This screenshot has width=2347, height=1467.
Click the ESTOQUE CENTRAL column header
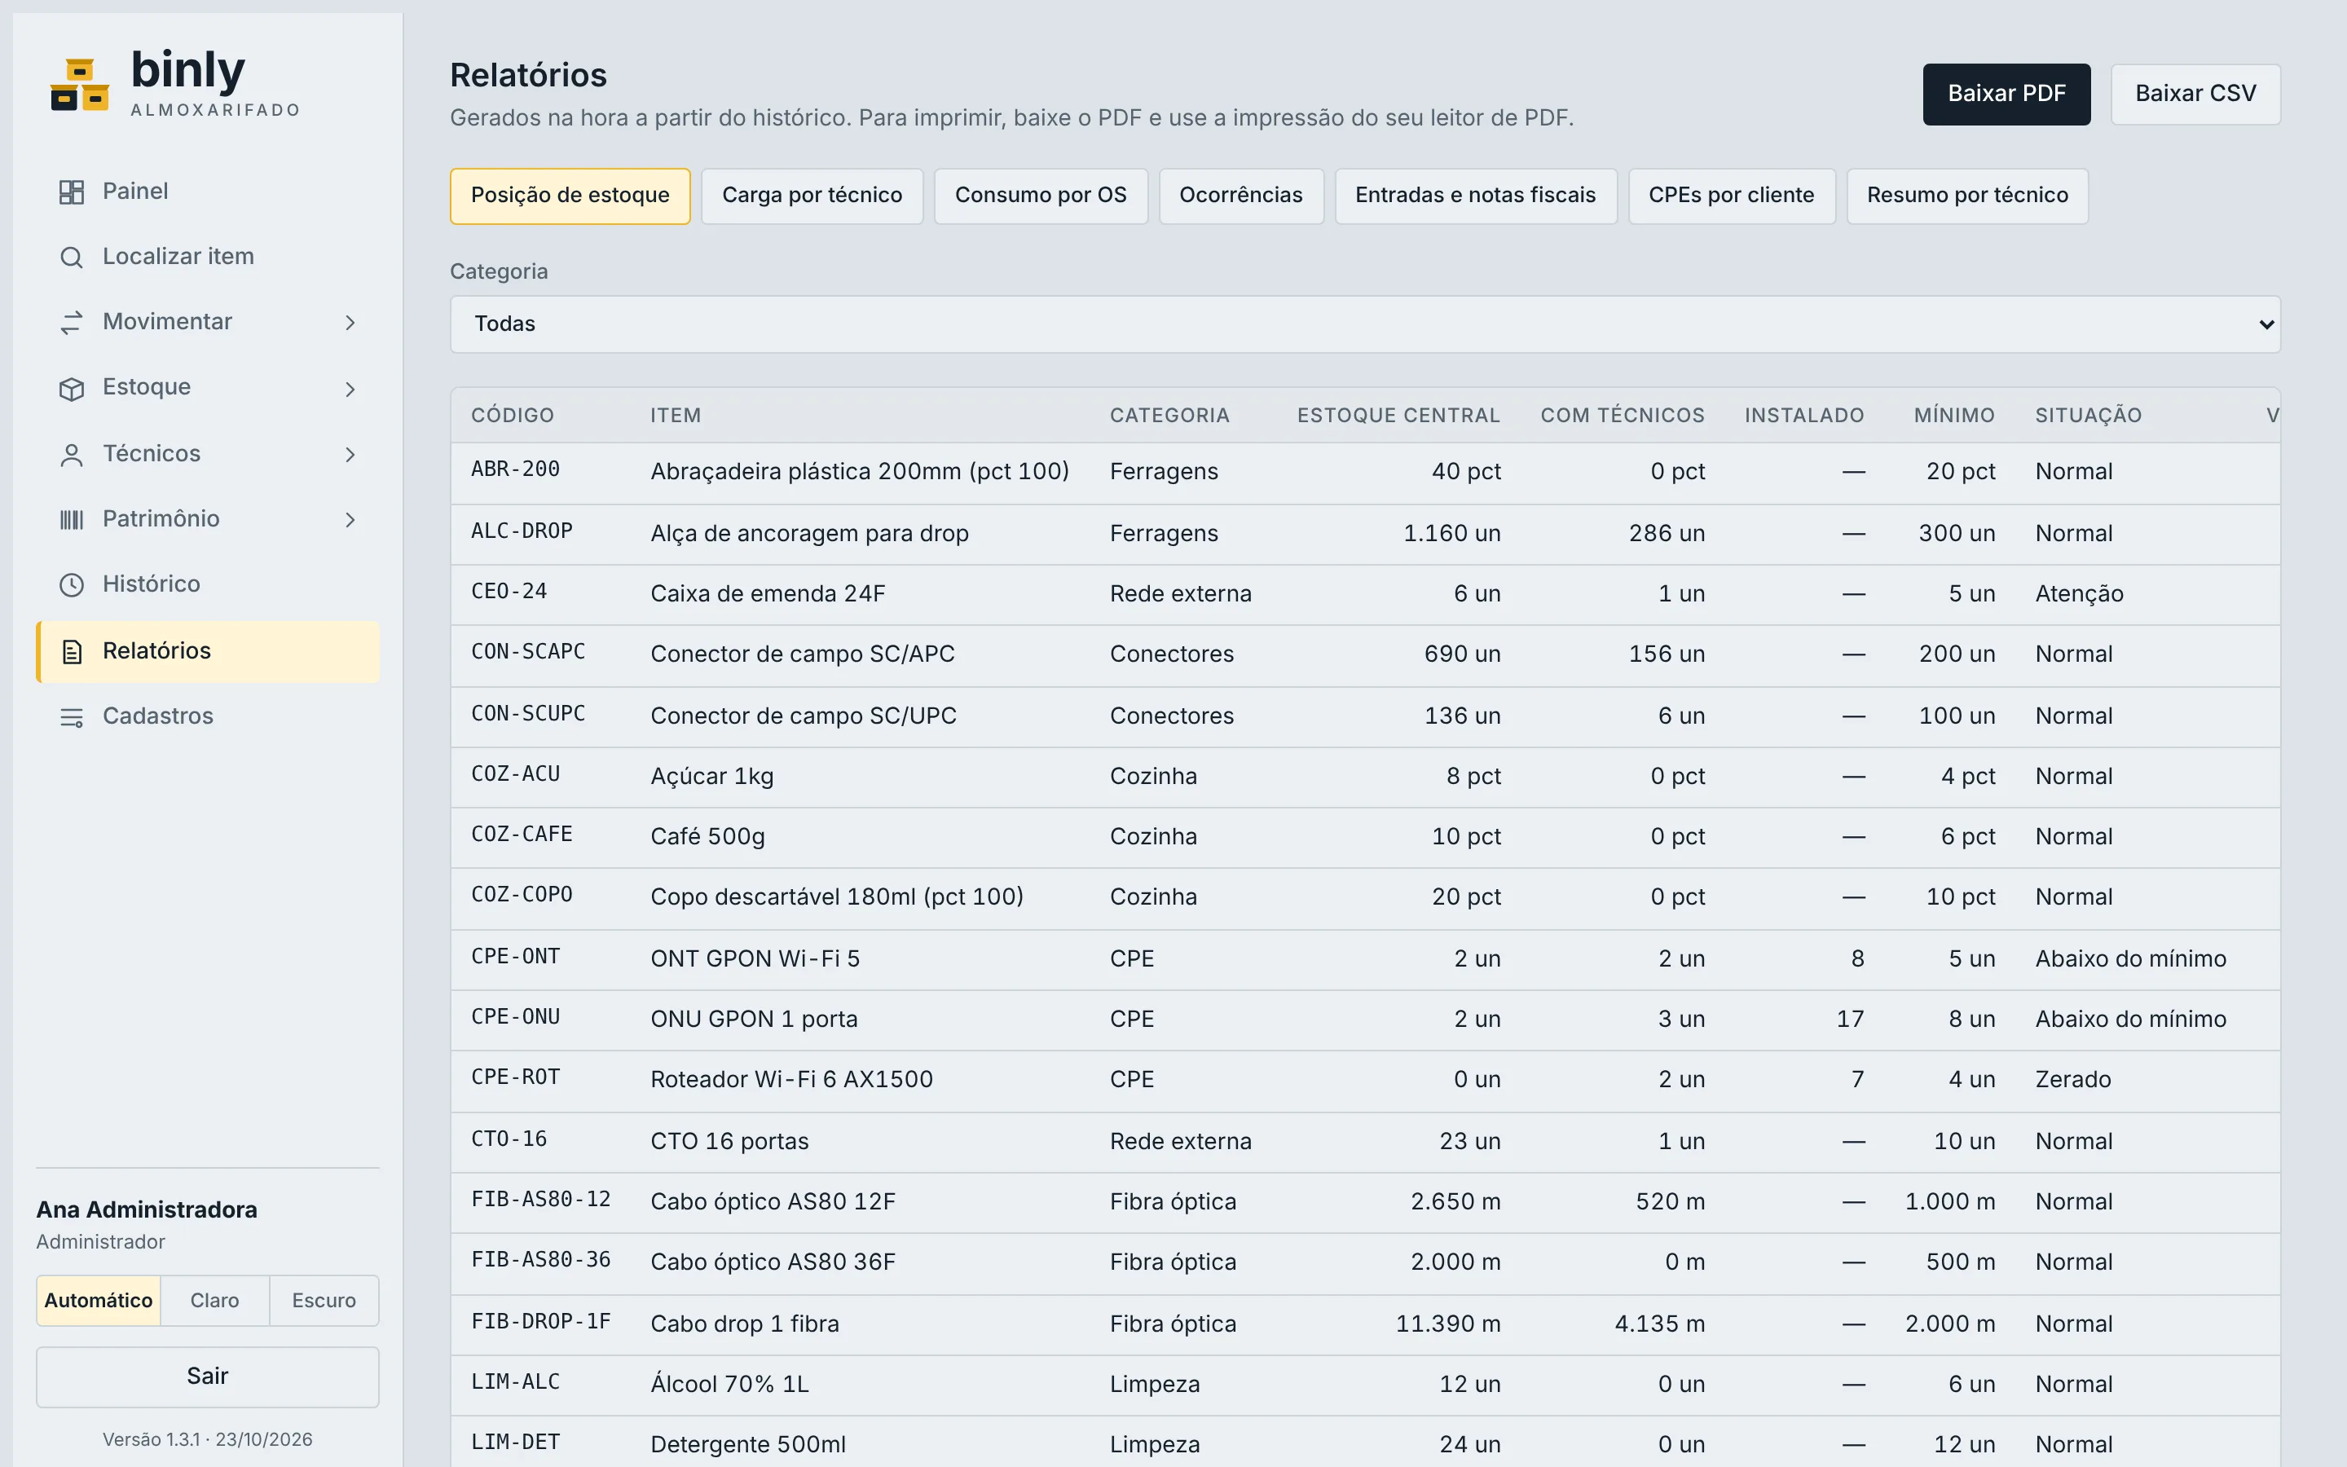pyautogui.click(x=1398, y=416)
